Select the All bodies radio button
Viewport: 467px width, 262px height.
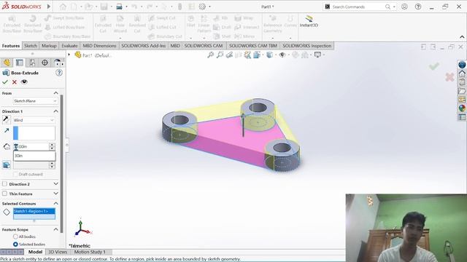(15, 237)
